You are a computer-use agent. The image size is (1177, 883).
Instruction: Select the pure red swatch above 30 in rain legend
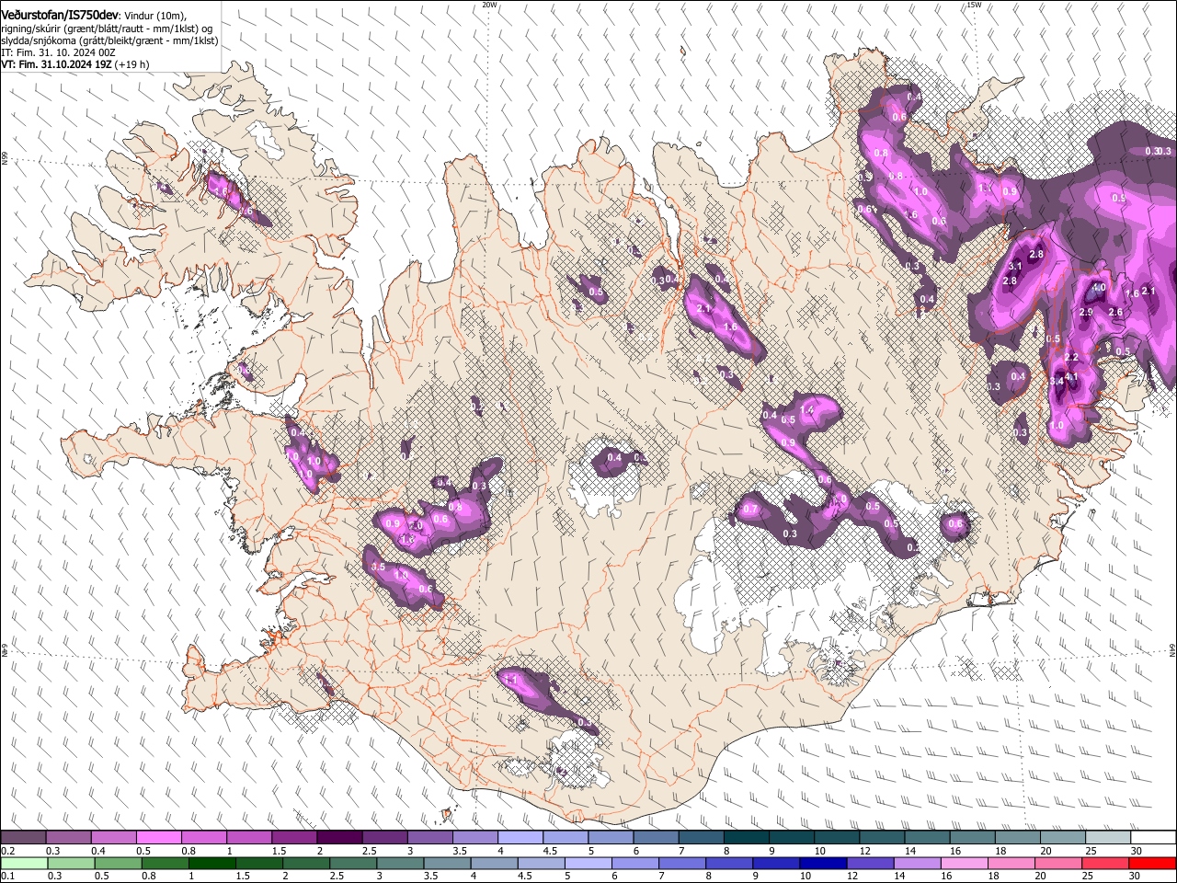point(1152,863)
